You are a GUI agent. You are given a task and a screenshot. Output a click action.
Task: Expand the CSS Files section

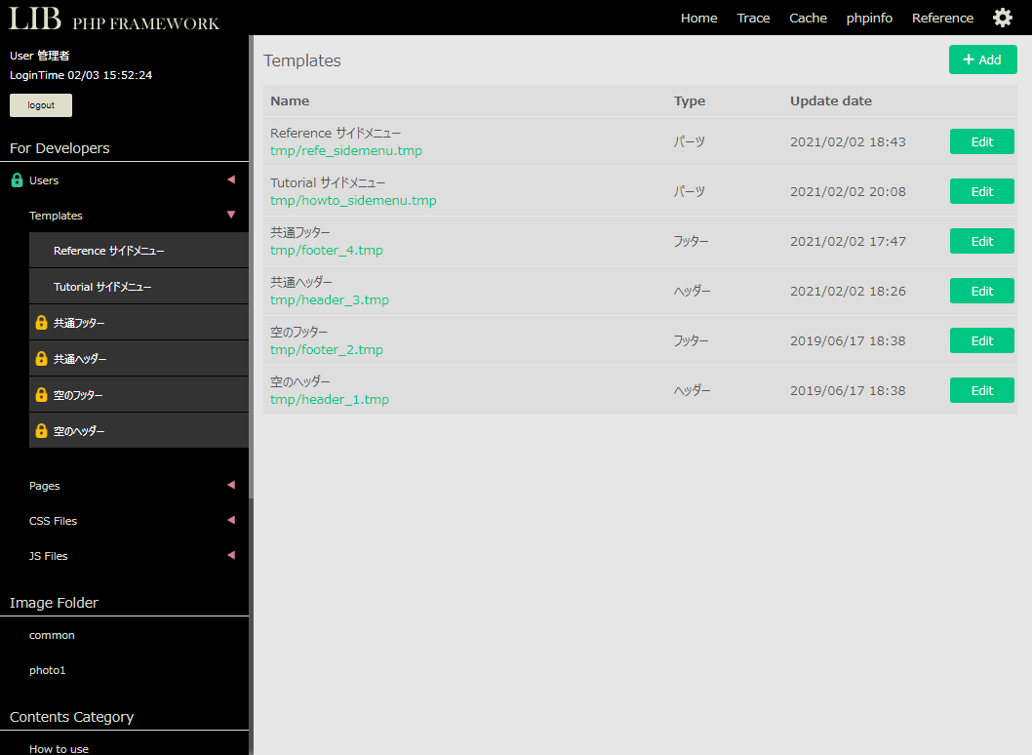pyautogui.click(x=231, y=520)
